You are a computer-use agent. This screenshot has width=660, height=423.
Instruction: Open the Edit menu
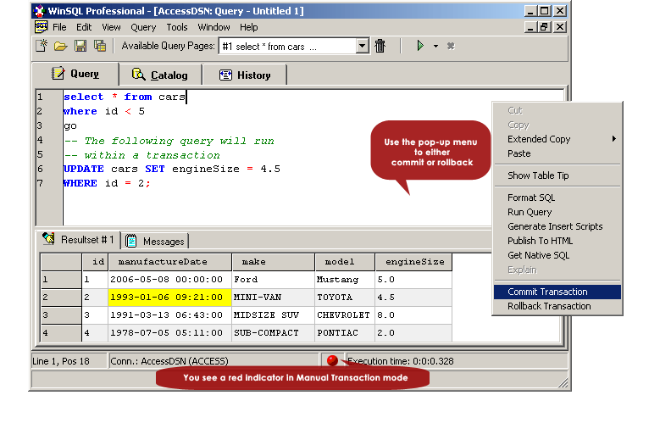tap(84, 27)
